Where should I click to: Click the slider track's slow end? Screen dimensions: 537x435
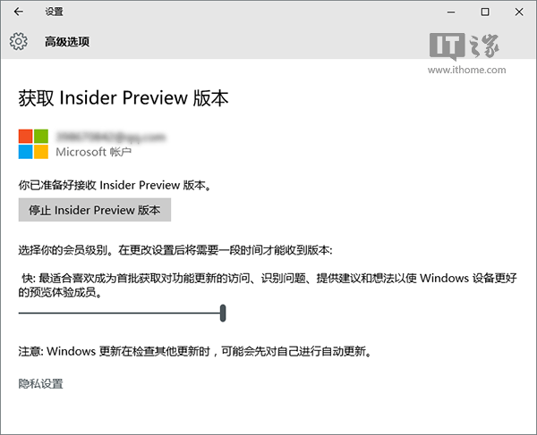pyautogui.click(x=21, y=313)
